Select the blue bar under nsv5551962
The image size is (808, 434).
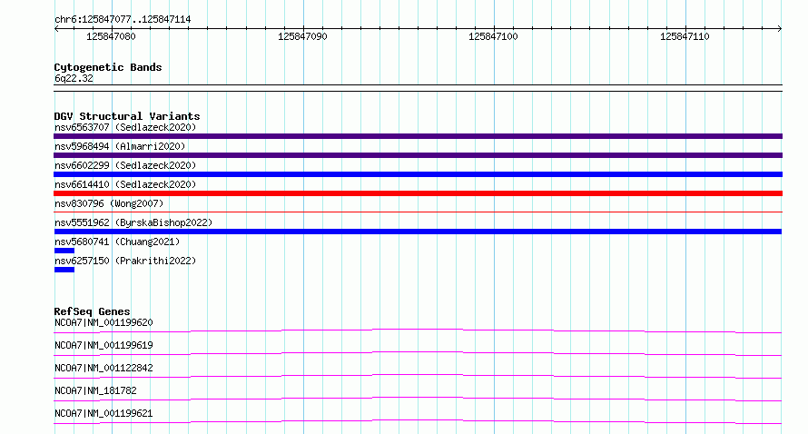click(418, 232)
